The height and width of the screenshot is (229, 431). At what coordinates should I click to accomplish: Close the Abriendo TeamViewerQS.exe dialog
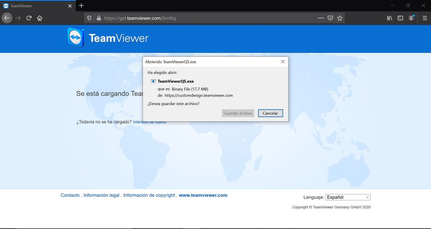(282, 62)
